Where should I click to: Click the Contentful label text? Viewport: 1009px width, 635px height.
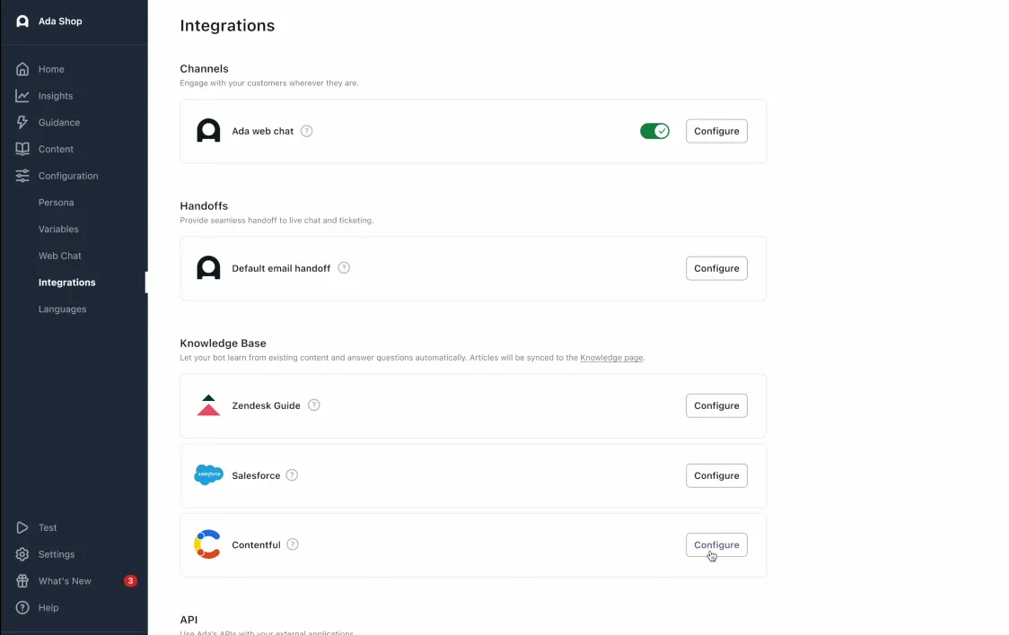(x=256, y=545)
